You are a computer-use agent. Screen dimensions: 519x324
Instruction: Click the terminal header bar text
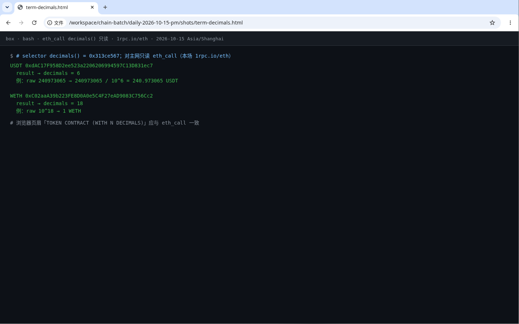[x=115, y=39]
